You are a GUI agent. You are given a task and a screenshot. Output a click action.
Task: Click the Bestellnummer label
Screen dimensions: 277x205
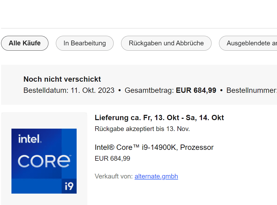251,90
